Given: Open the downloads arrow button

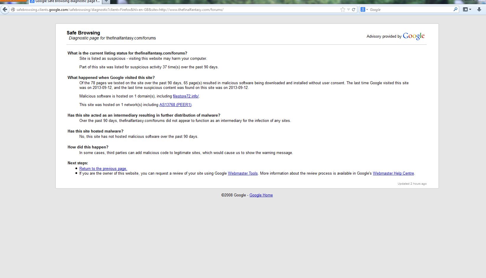Looking at the screenshot, I should pyautogui.click(x=479, y=9).
